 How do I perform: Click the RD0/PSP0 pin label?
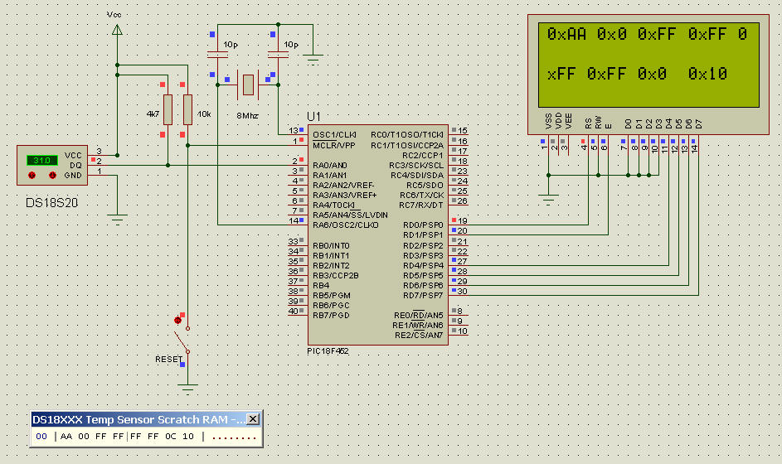423,225
